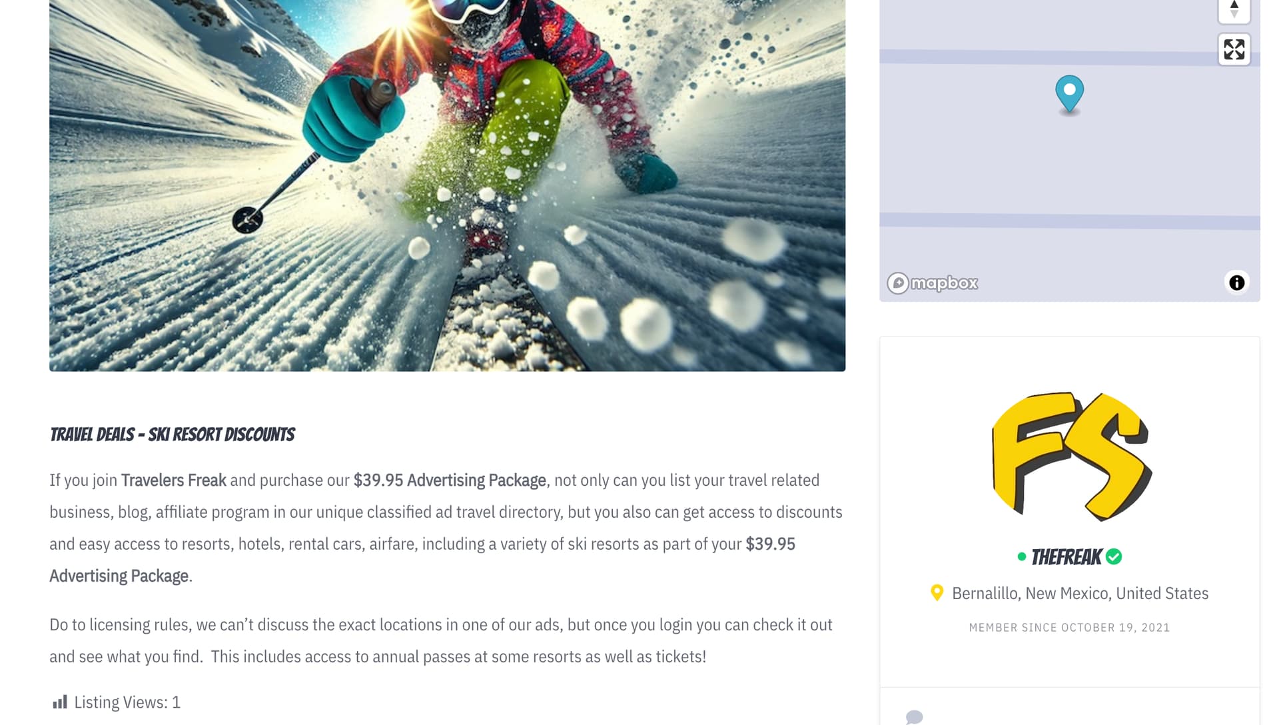
Task: Click the green verified checkmark badge
Action: click(1114, 556)
